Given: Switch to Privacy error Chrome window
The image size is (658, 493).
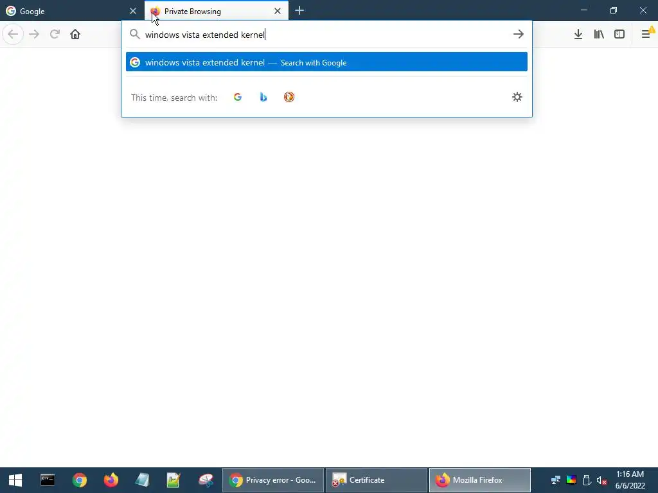Looking at the screenshot, I should [272, 480].
